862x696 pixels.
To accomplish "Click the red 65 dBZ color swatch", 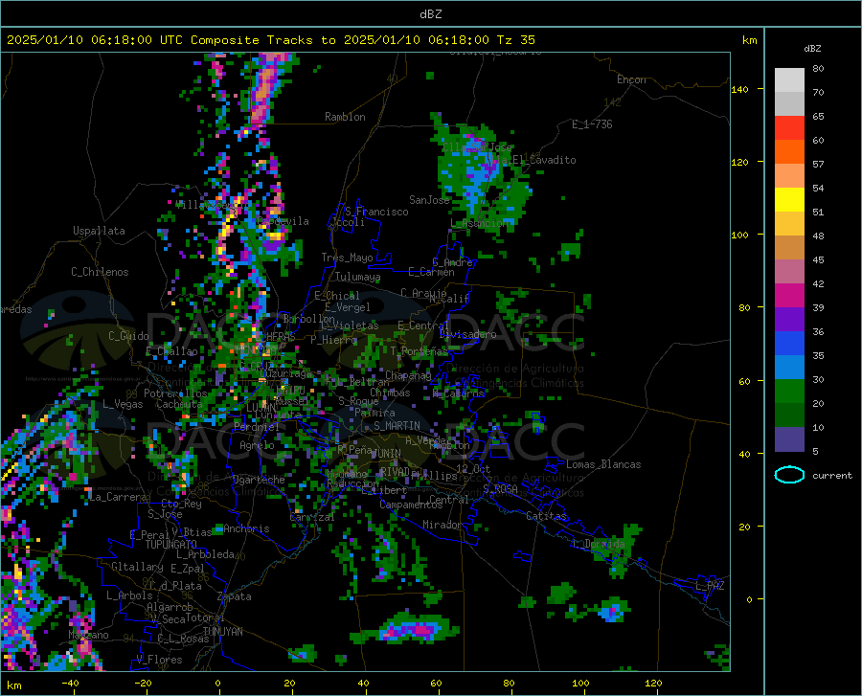I will click(x=789, y=128).
